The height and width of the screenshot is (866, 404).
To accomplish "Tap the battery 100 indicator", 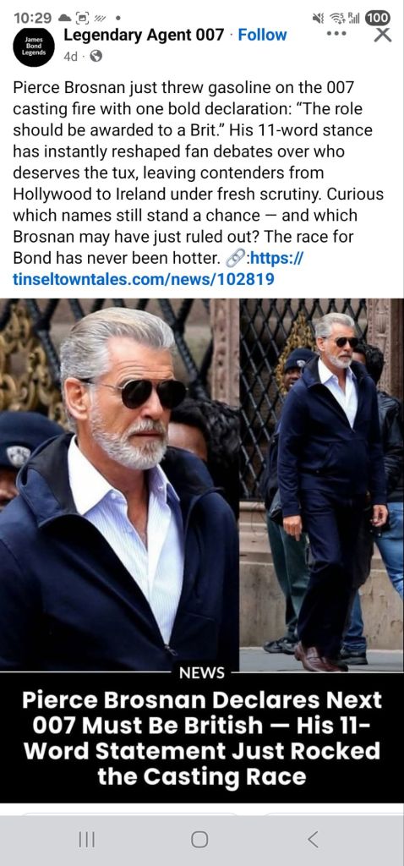I will click(x=378, y=17).
